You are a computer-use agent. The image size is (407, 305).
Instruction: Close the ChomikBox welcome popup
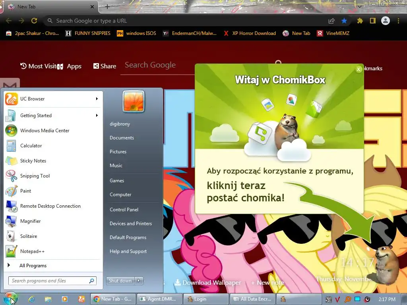pyautogui.click(x=359, y=69)
